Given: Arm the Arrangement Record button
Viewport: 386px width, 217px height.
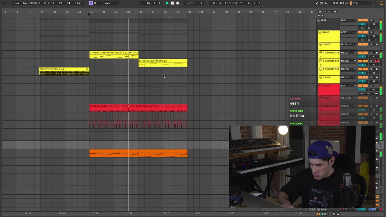Looking at the screenshot, I should coord(178,3).
